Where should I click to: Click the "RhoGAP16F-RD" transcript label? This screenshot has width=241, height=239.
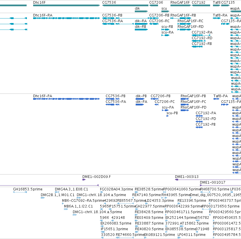pos(191,27)
